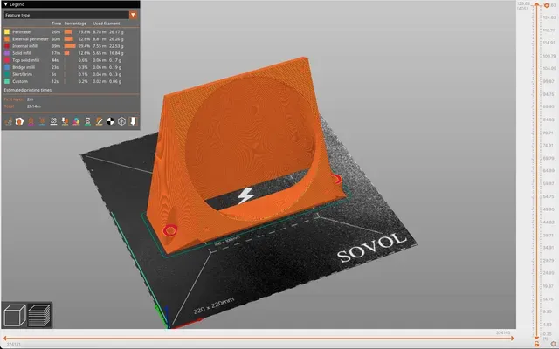Switch to 3D editor view cube
Image resolution: width=559 pixels, height=349 pixels.
(15, 315)
